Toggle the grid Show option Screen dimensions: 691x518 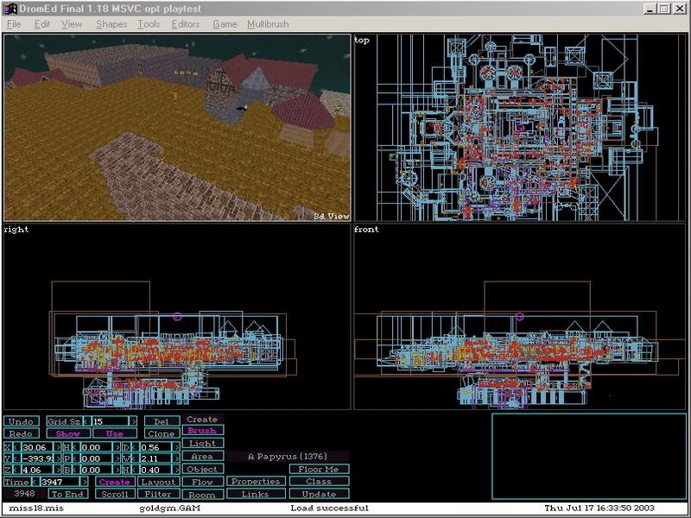68,433
